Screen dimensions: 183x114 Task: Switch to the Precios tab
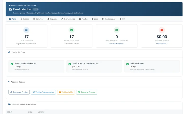coord(25,19)
